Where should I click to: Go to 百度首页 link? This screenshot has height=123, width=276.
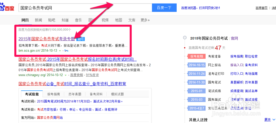261,8
